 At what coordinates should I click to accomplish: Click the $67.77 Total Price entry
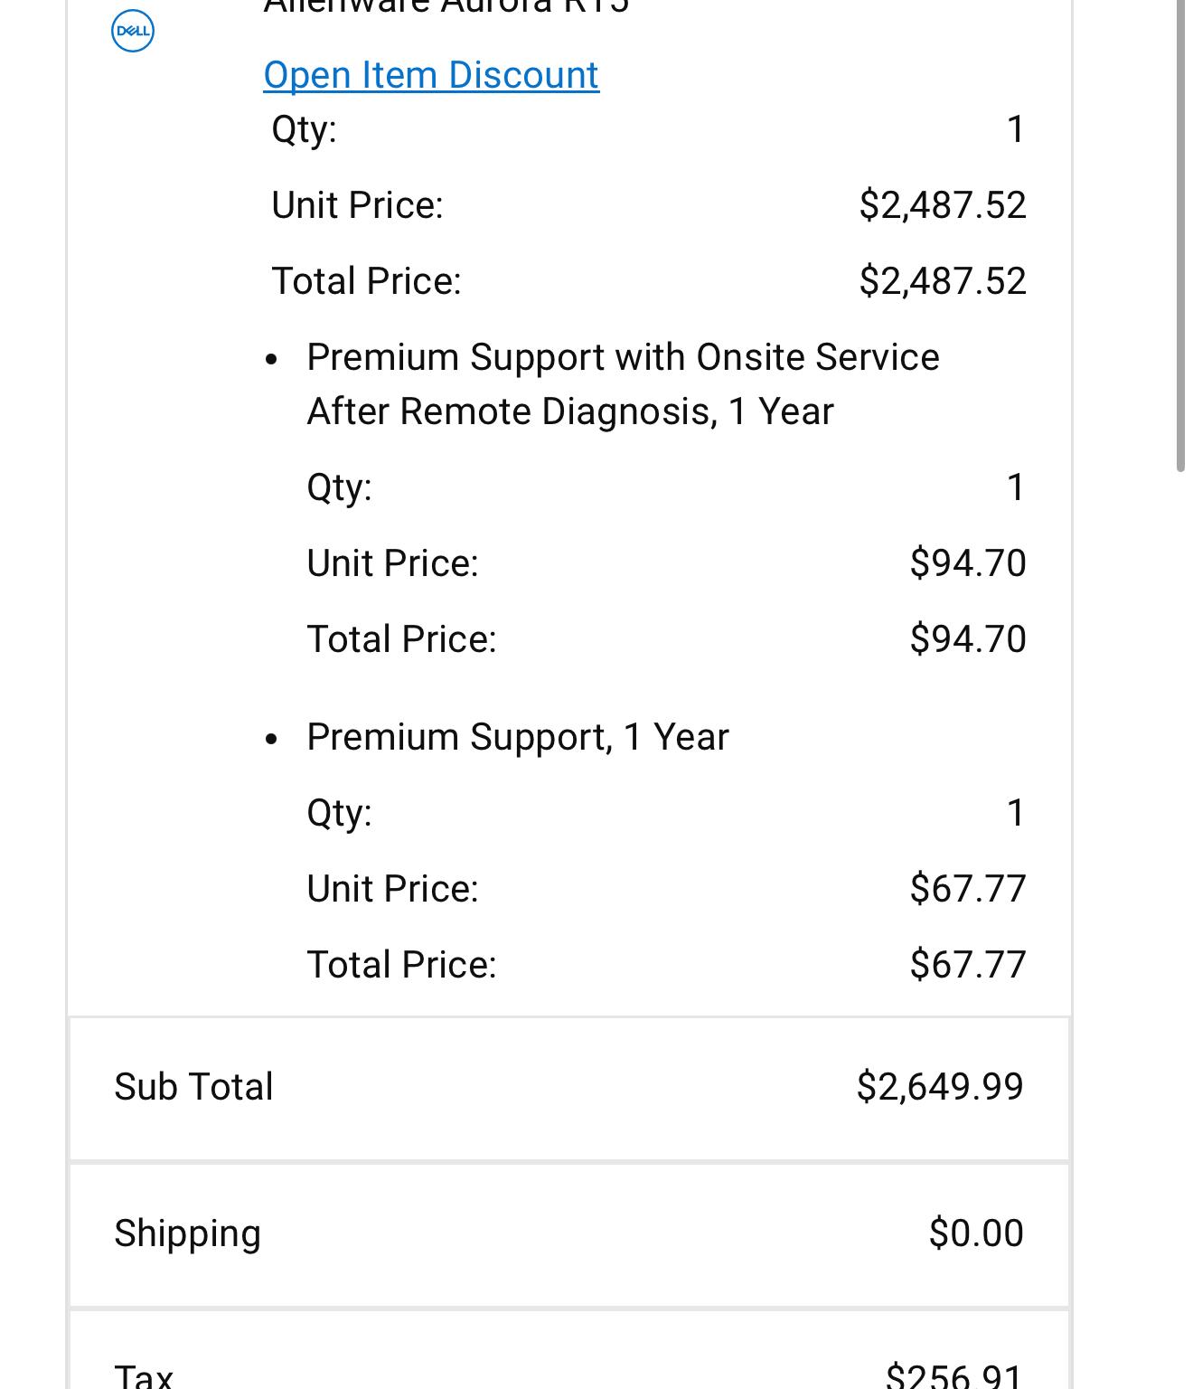969,964
